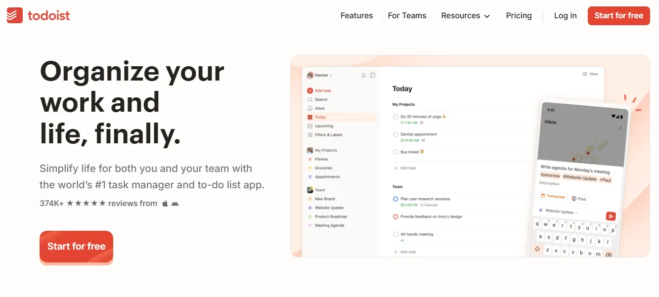Image resolution: width=659 pixels, height=297 pixels.
Task: Check off Do 30 minutes of yoga
Action: coord(395,117)
